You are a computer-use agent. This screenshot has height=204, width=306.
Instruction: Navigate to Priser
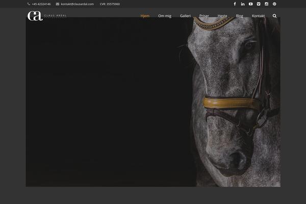tap(204, 16)
